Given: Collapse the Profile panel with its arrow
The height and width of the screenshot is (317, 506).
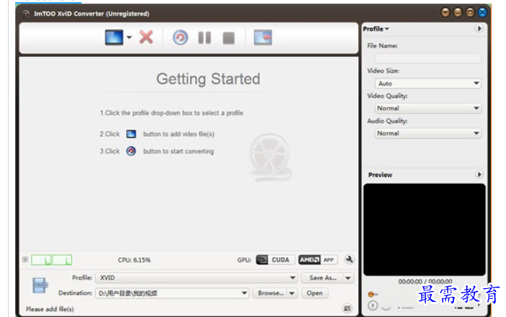Looking at the screenshot, I should point(479,29).
